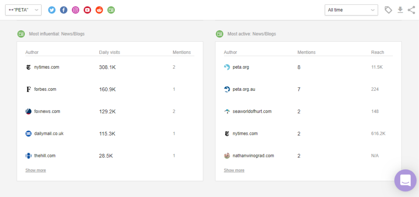Click the YouTube source icon
419x197 pixels.
click(x=87, y=10)
